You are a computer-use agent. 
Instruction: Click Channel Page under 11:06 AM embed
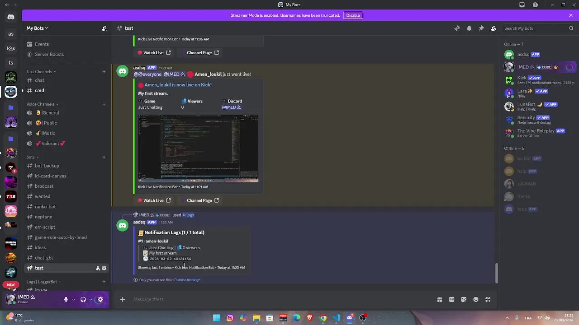(x=199, y=53)
